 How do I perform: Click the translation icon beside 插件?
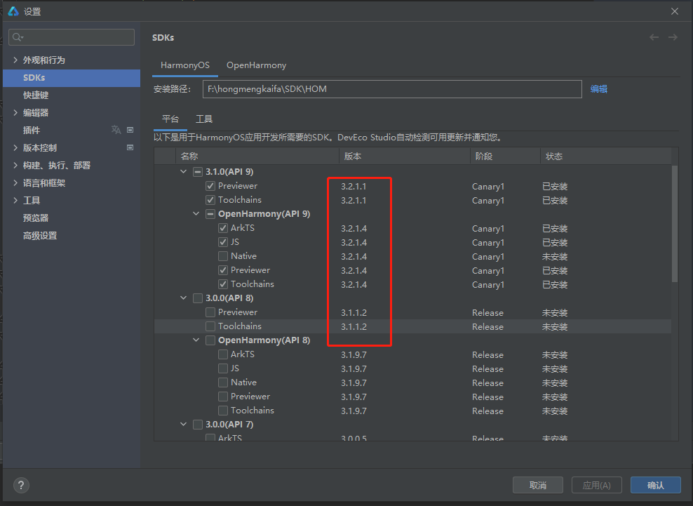[x=116, y=130]
